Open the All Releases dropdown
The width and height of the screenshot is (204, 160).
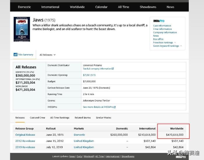click(x=48, y=55)
